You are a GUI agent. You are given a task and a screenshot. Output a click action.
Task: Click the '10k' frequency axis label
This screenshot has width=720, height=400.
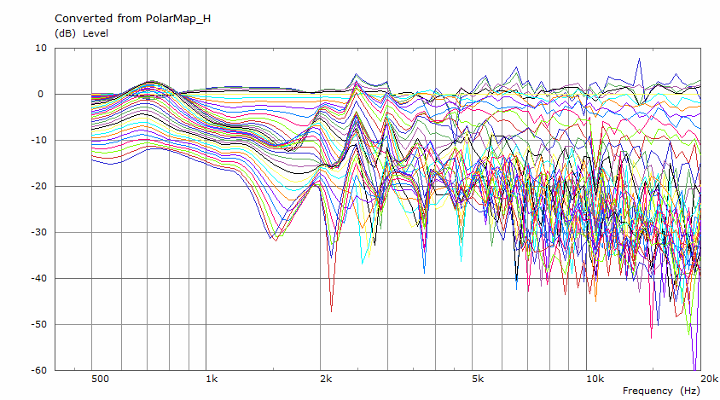595,379
